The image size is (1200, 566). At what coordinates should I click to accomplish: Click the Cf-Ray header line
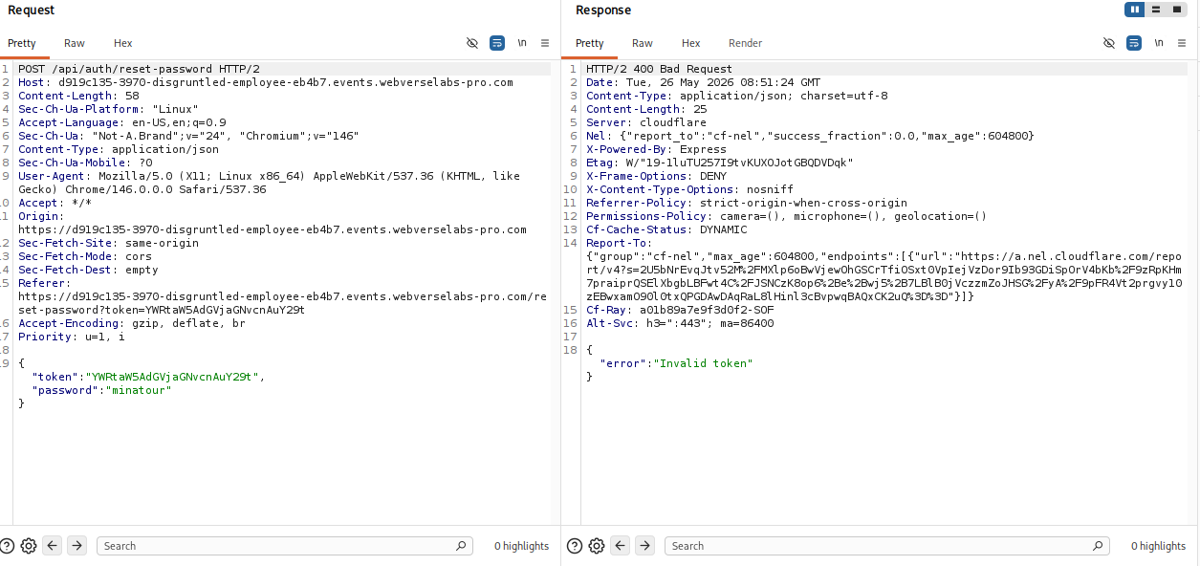tap(680, 310)
